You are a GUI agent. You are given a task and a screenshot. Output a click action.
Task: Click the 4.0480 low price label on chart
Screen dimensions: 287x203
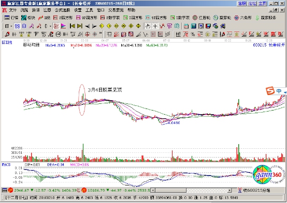click(174, 123)
